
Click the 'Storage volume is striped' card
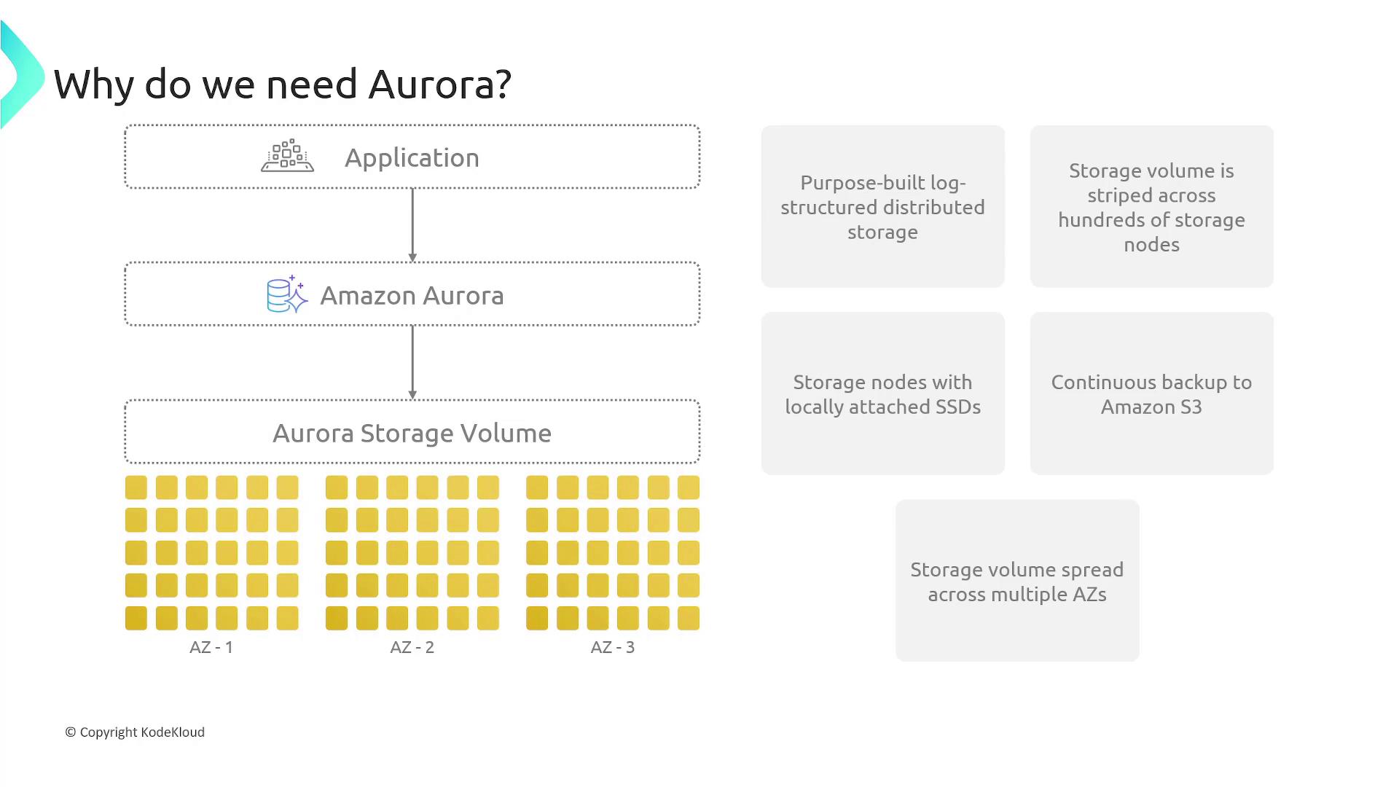(x=1151, y=206)
